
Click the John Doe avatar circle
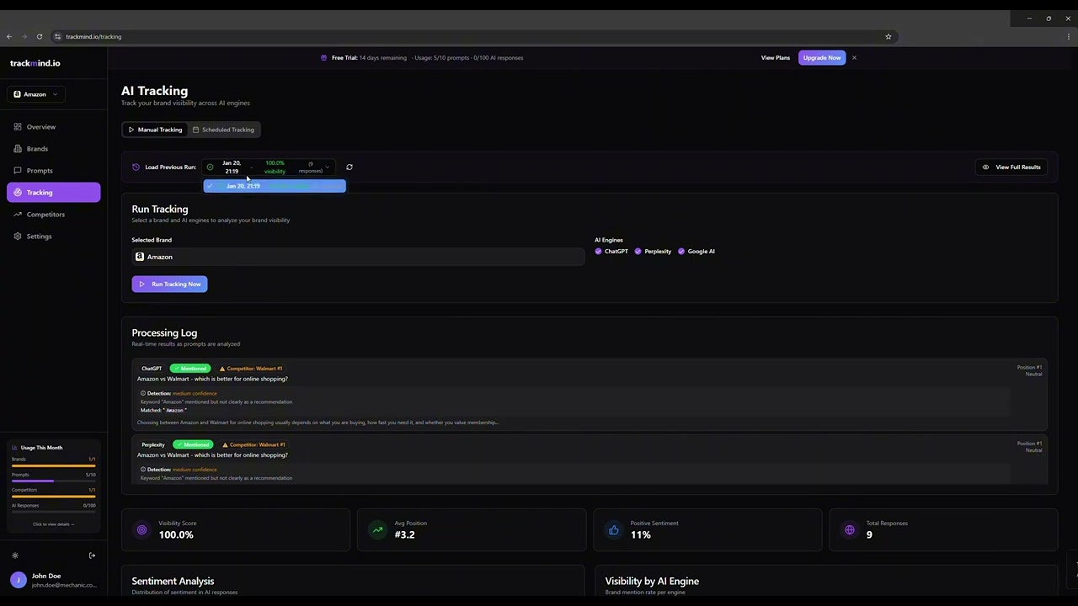19,580
